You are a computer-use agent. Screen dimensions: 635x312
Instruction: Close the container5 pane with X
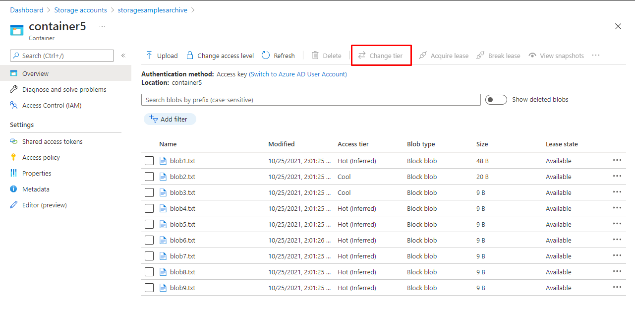coord(618,26)
